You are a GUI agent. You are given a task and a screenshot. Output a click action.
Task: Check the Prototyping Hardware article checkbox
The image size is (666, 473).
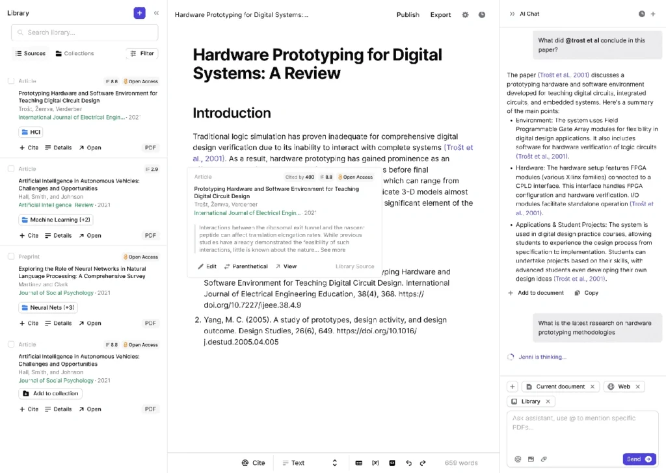click(11, 81)
